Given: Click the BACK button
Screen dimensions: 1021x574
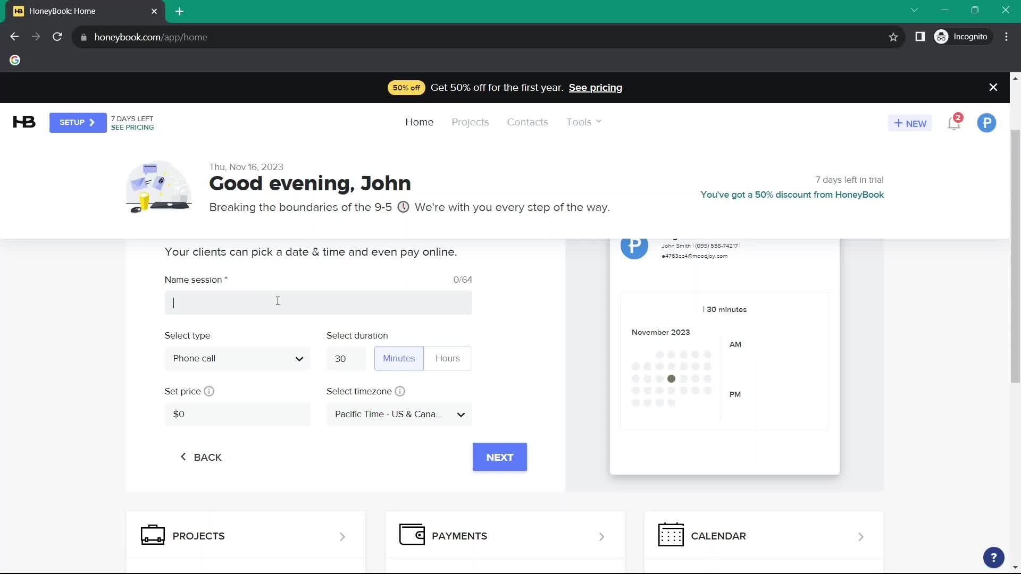Looking at the screenshot, I should 201,457.
